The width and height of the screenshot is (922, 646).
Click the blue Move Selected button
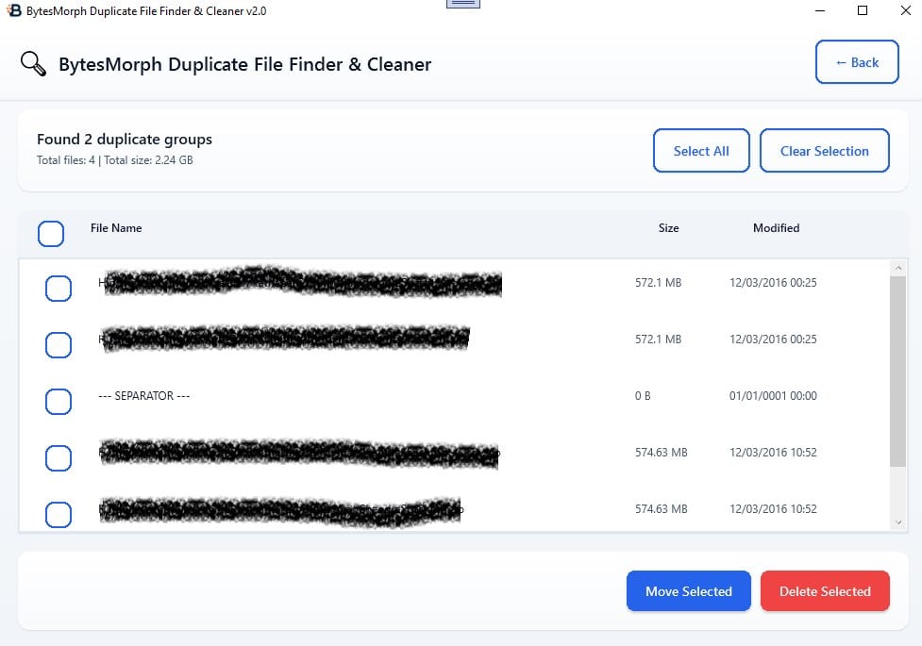(x=688, y=591)
